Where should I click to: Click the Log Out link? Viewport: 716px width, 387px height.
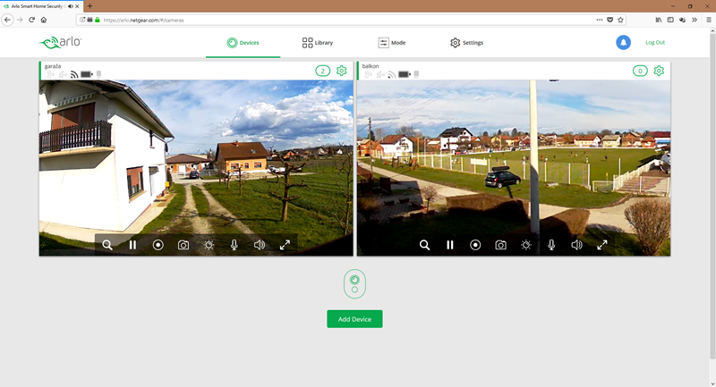(x=655, y=43)
